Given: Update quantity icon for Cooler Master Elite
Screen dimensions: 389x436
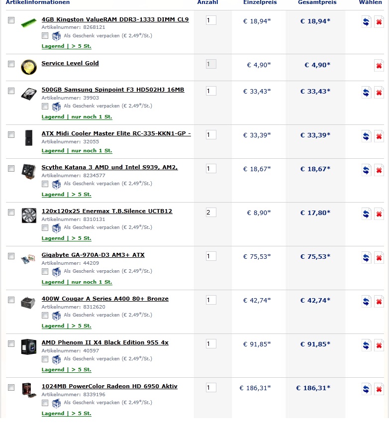Looking at the screenshot, I should pos(366,136).
